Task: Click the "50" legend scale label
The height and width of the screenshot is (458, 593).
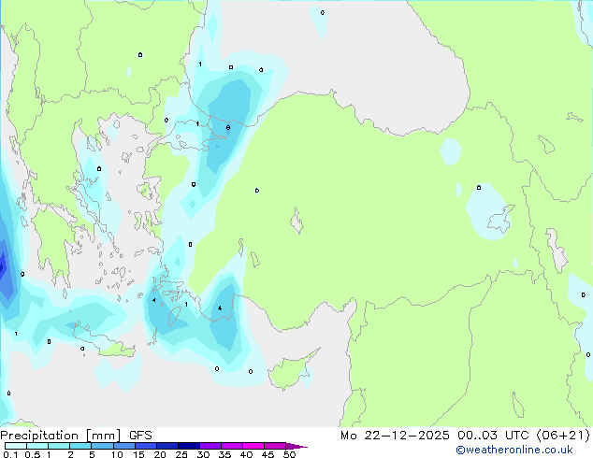Action: (289, 454)
